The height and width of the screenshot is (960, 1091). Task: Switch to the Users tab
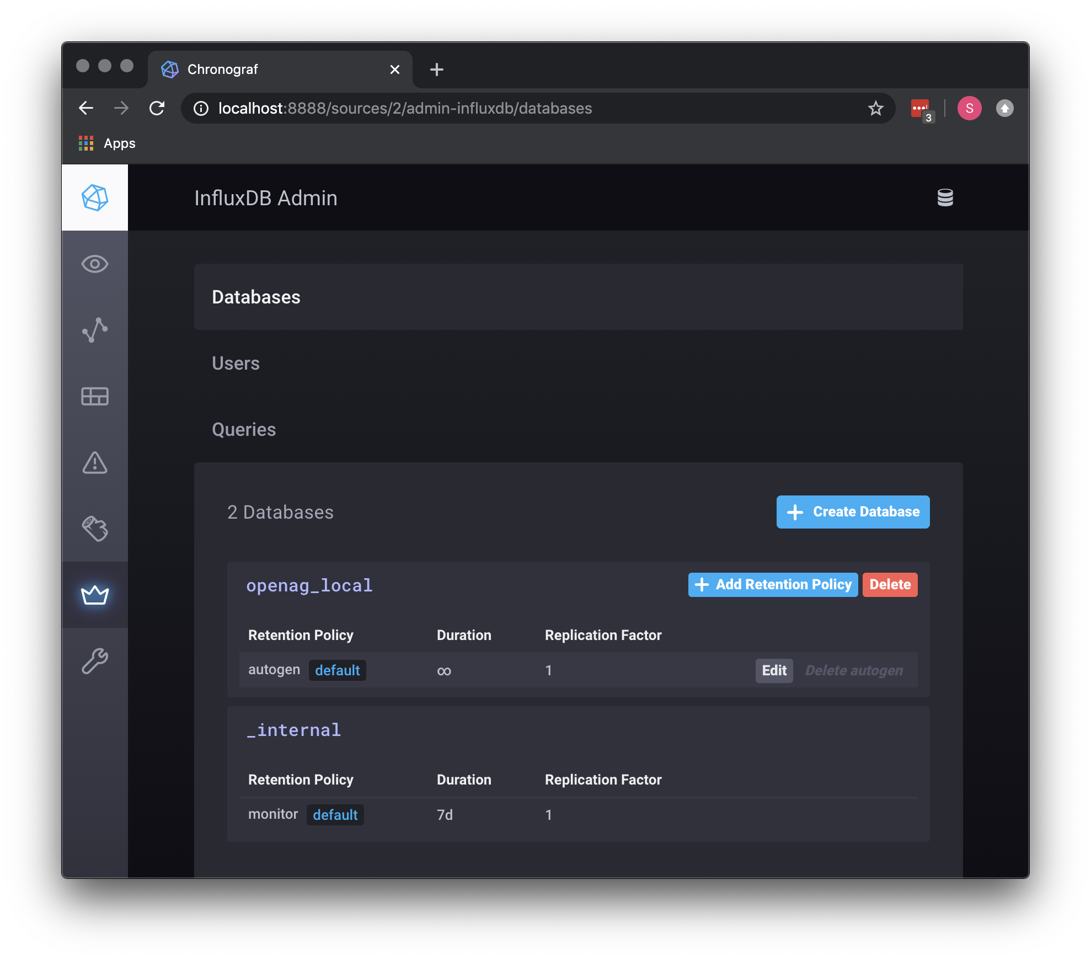(579, 363)
